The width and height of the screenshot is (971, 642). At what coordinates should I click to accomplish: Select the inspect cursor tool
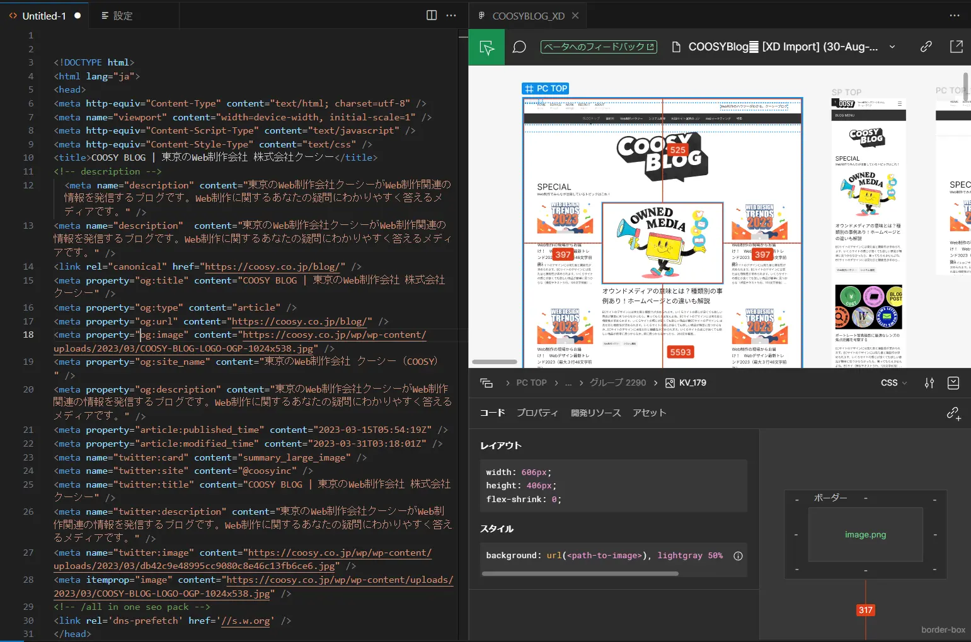pyautogui.click(x=486, y=47)
